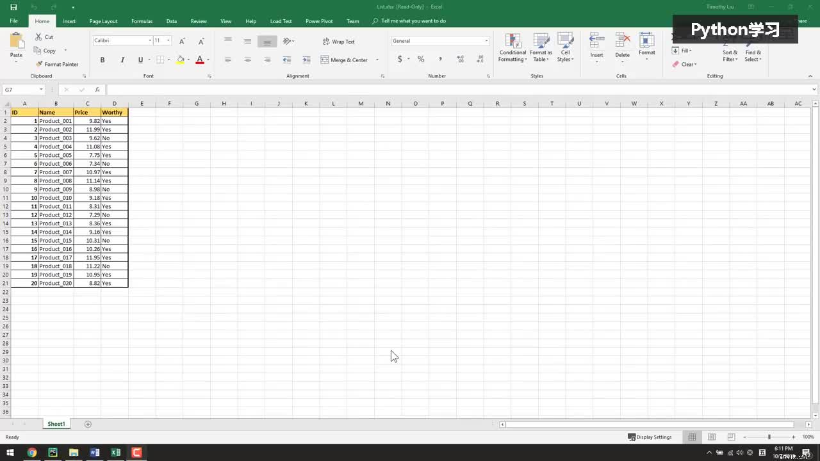This screenshot has width=820, height=461.
Task: Click the Insert Function fx icon
Action: pyautogui.click(x=97, y=90)
